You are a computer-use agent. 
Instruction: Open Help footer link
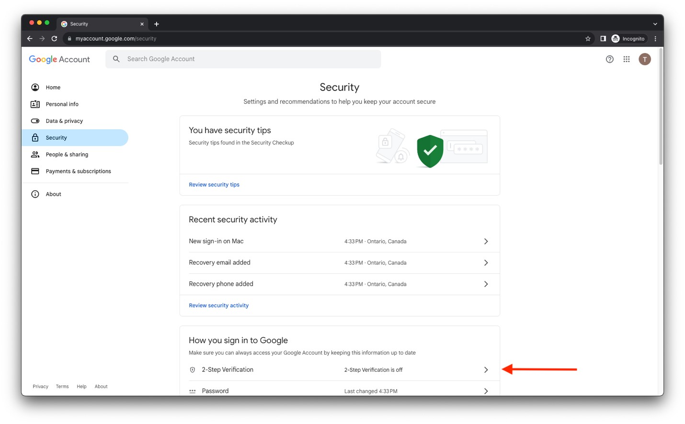click(81, 387)
